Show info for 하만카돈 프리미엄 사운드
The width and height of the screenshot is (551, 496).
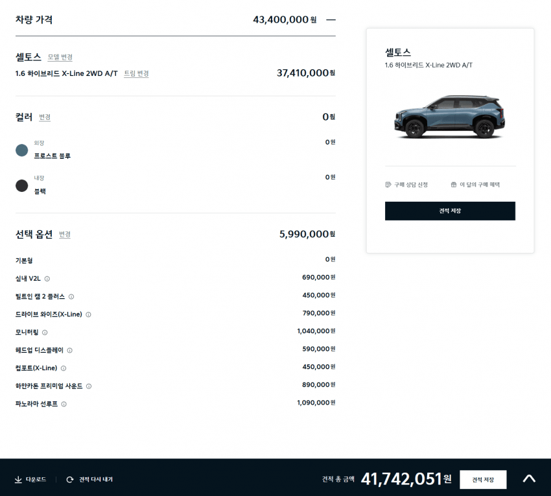[89, 386]
